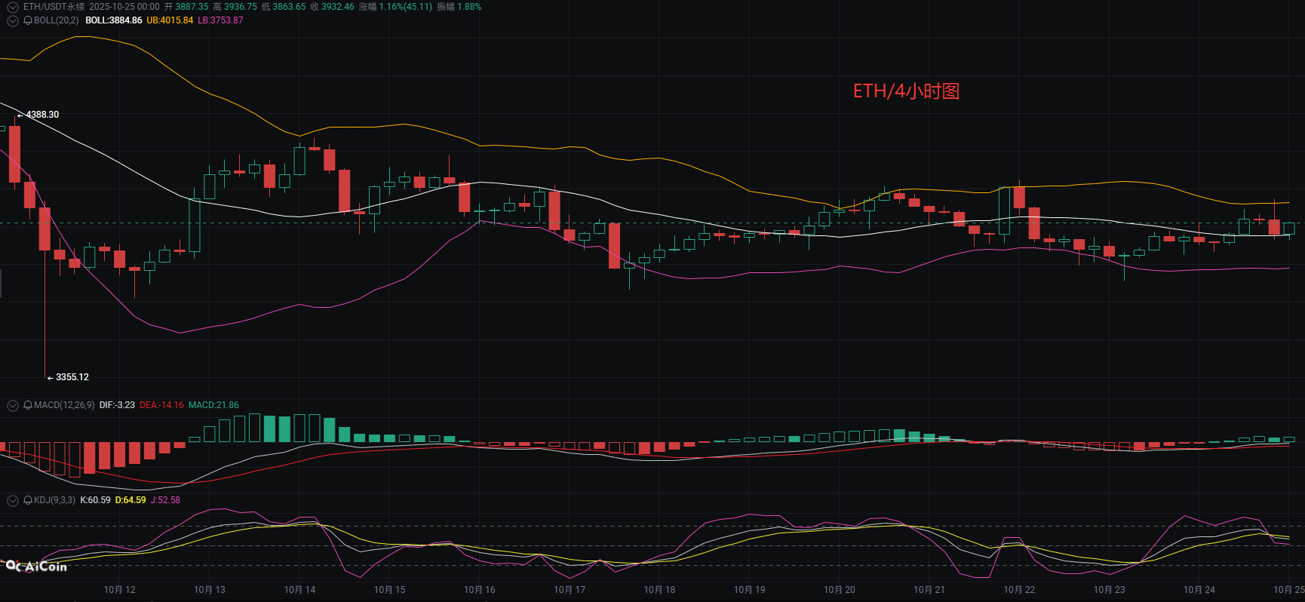
Task: Set alert with MACD bell icon
Action: pos(28,405)
